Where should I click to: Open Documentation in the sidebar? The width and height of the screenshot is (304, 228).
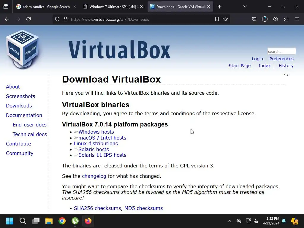coord(24,115)
